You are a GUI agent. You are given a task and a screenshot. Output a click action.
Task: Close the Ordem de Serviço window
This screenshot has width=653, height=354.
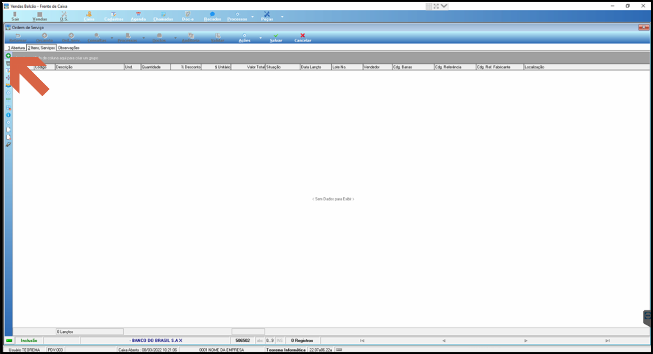(644, 27)
